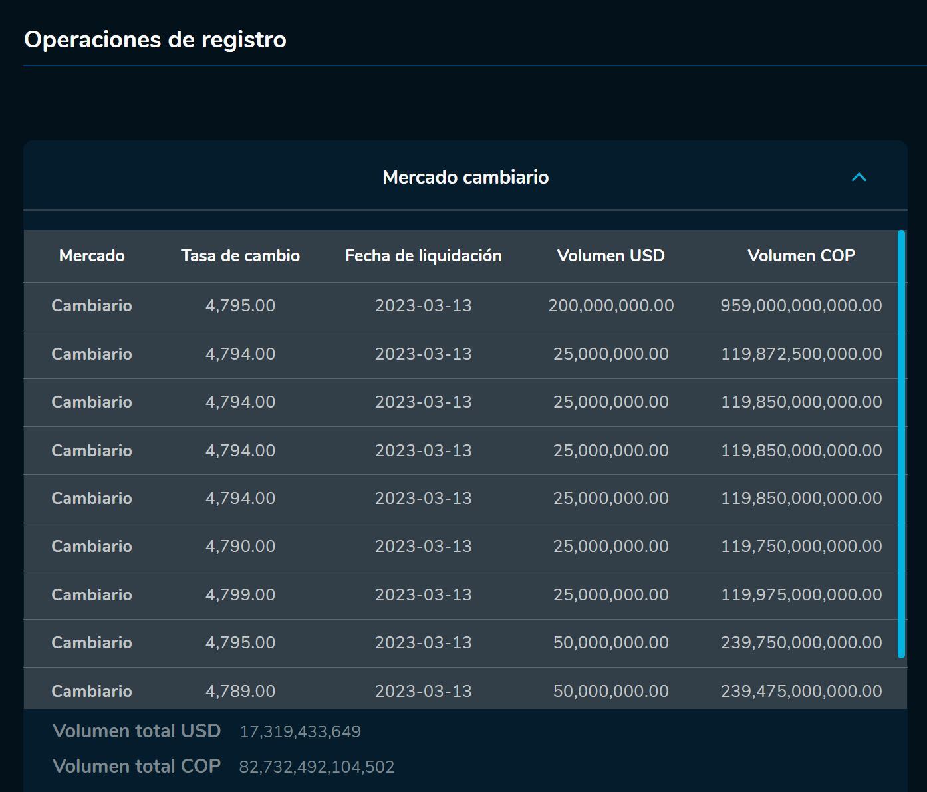Click the Volumen USD column header

610,256
